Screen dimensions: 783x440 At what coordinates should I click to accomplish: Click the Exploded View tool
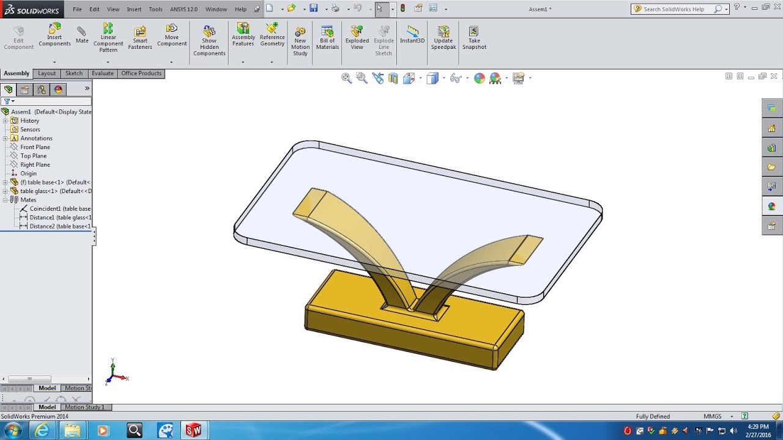click(x=357, y=38)
